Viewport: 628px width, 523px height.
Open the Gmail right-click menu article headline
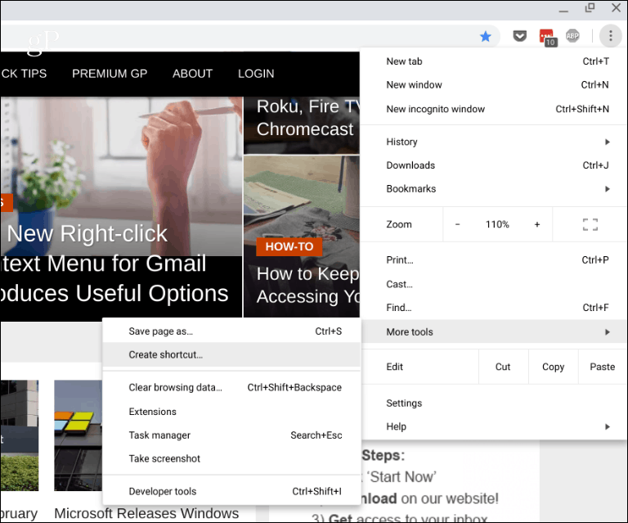[x=114, y=264]
